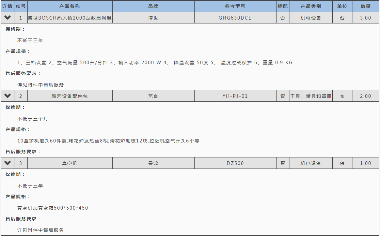Select the 产品名称 column header
Screen dimensions: 380x236
coord(70,6)
